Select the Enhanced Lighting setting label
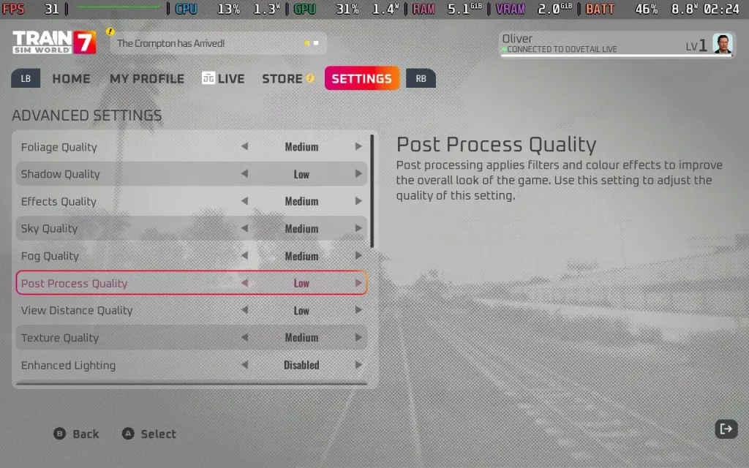This screenshot has width=749, height=468. (68, 366)
